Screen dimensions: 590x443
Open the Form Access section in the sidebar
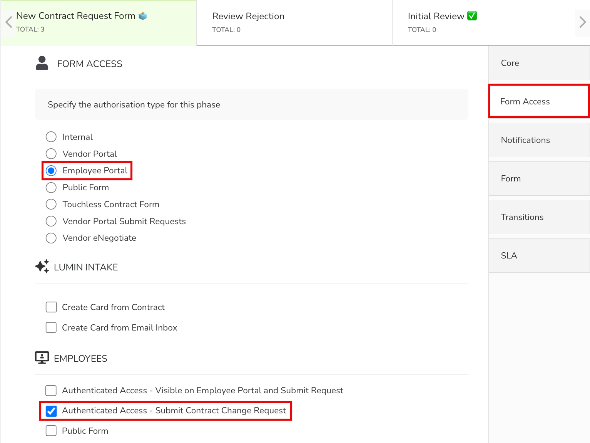coord(539,101)
